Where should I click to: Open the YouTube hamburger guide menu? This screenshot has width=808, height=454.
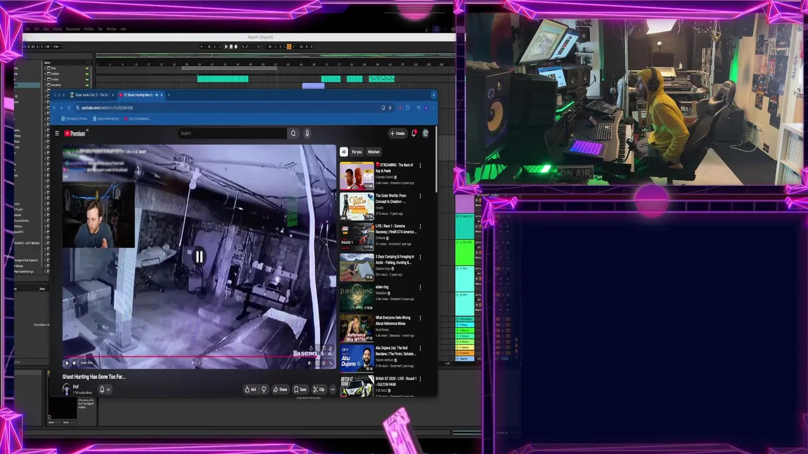pyautogui.click(x=57, y=133)
